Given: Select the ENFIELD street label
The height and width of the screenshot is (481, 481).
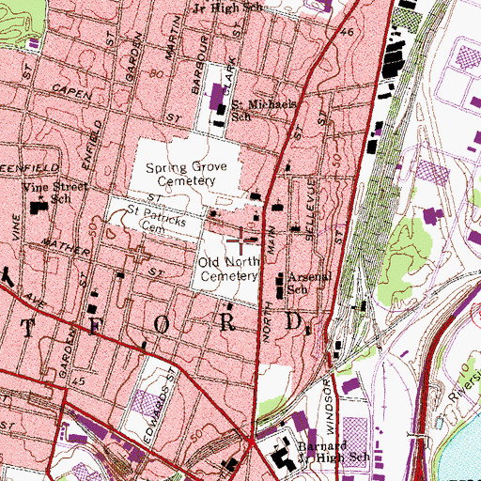Looking at the screenshot, I should pyautogui.click(x=91, y=145).
